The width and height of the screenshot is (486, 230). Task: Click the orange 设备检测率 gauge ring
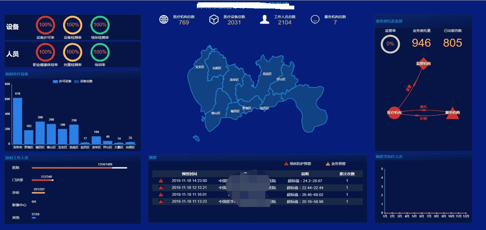(x=73, y=25)
